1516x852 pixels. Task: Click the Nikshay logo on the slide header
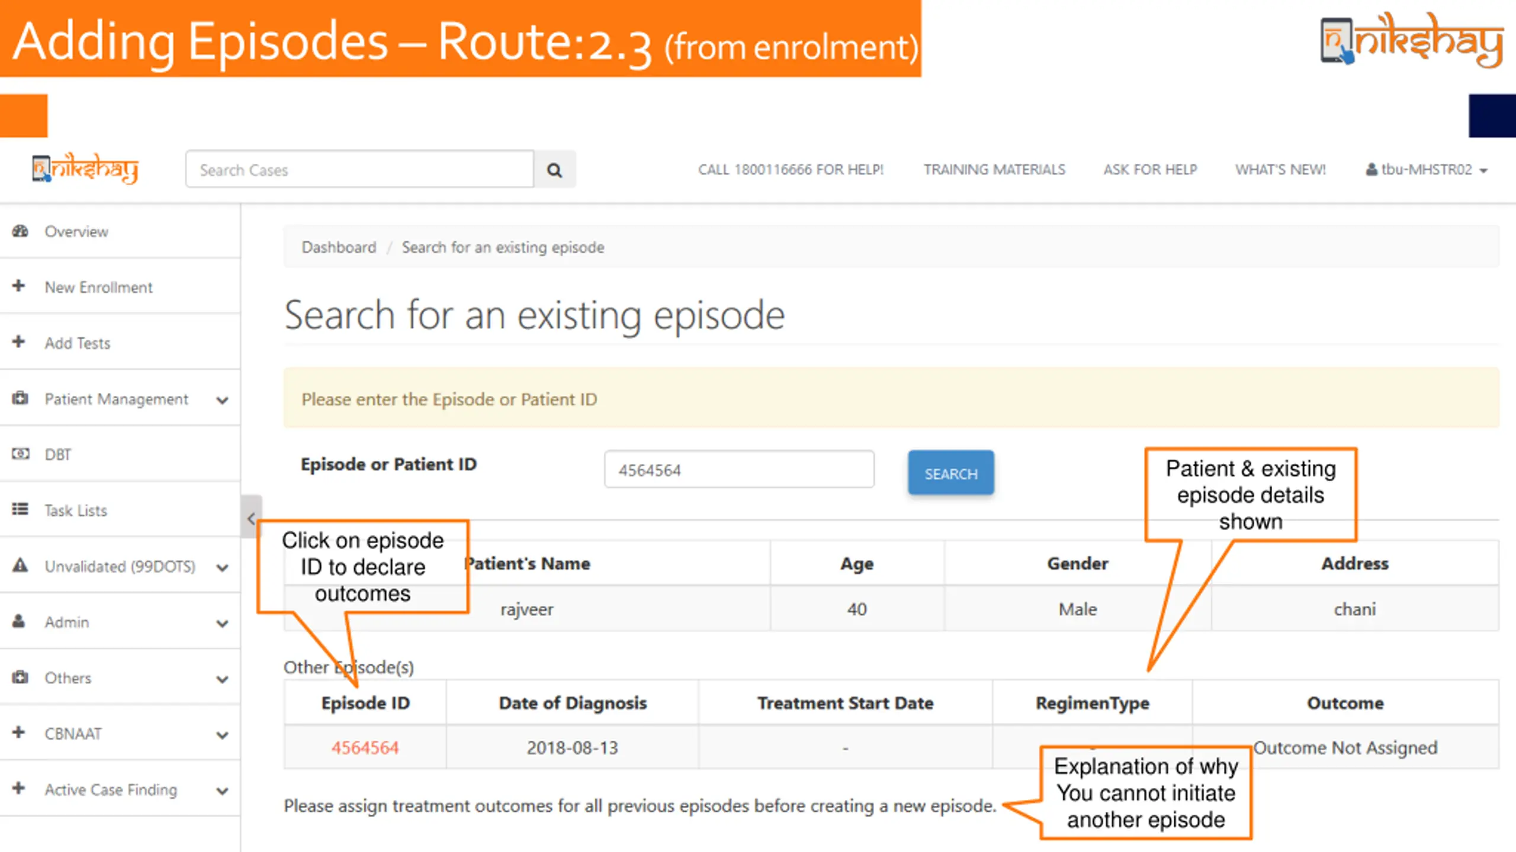[1412, 40]
